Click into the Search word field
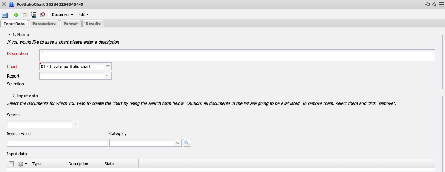 (57, 143)
